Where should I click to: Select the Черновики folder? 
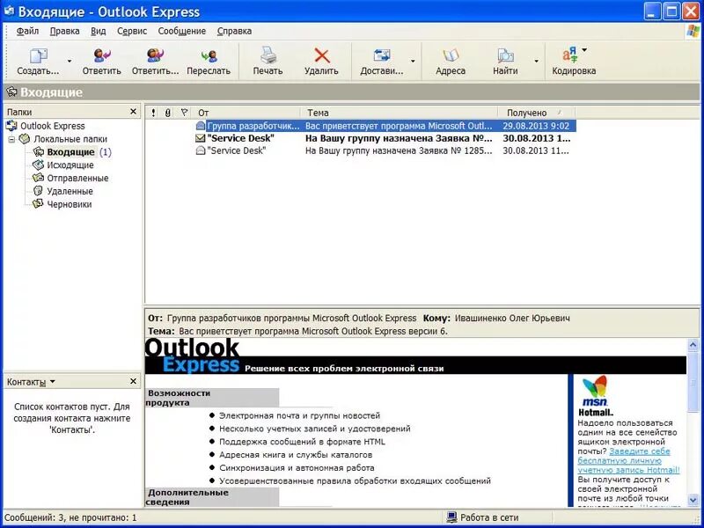tap(70, 204)
